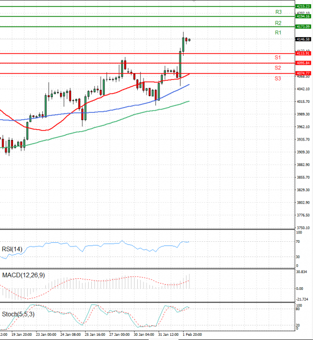Image resolution: width=313 pixels, height=340 pixels.
Task: Click the Stoch(5,5,3) indicator label
Action: pos(18,314)
